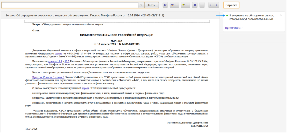Open 'Пунктом 16 части 1 статьи 3' link

tap(48, 77)
